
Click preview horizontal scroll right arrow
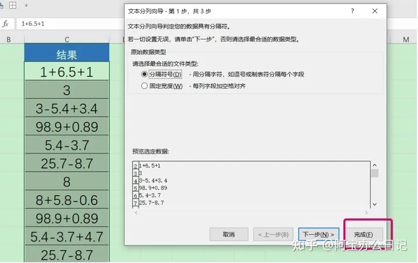pos(367,213)
